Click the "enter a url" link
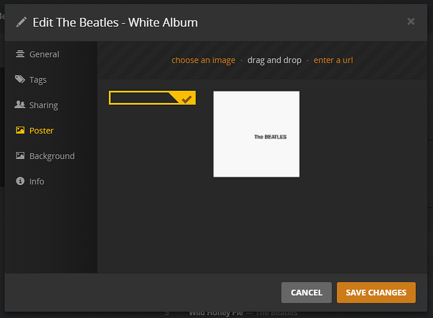Screen dimensions: 433x318 (x=333, y=60)
